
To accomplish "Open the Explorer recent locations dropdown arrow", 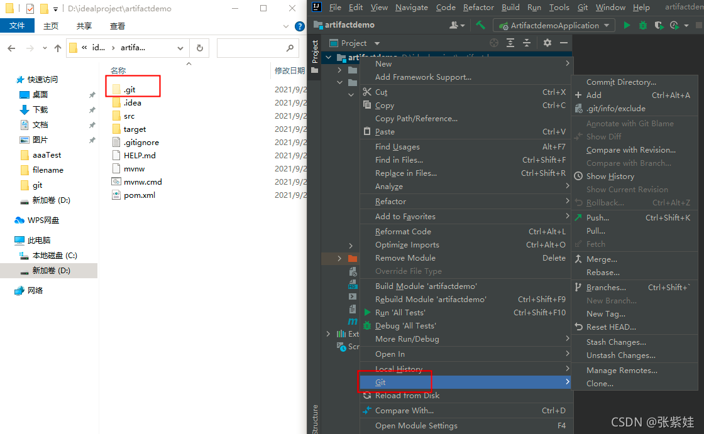I will (45, 48).
